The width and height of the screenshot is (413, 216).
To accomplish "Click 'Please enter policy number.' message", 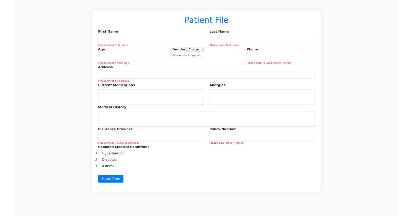I will pyautogui.click(x=227, y=143).
